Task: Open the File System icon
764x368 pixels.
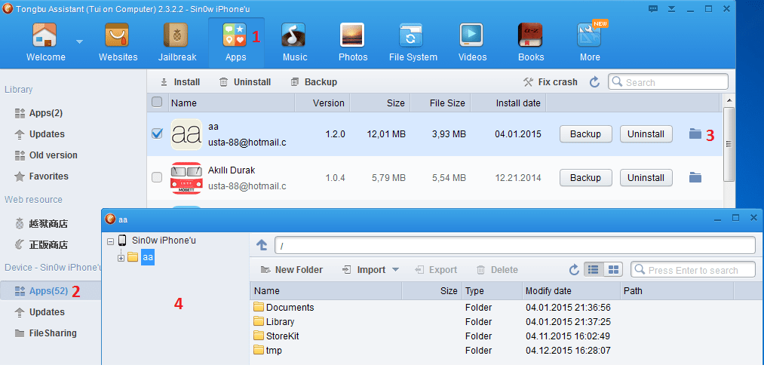Action: click(x=412, y=35)
